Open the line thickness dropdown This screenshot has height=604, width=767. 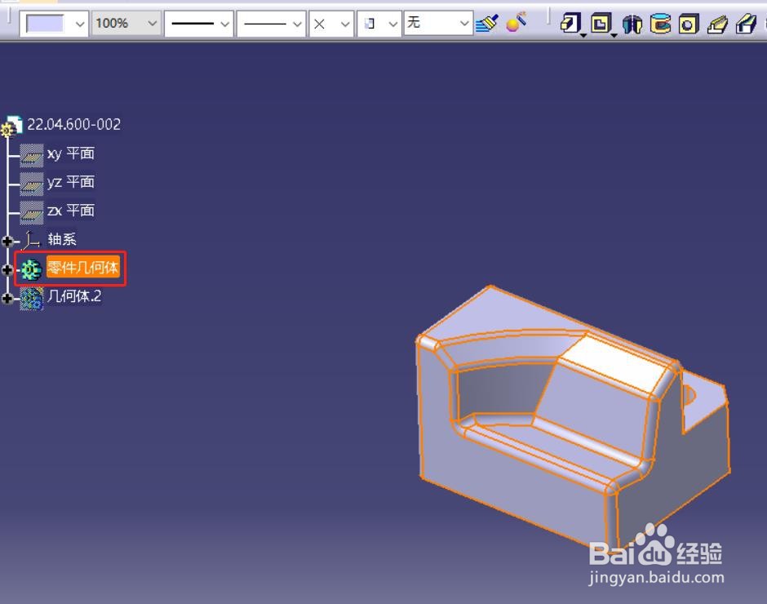[x=198, y=24]
